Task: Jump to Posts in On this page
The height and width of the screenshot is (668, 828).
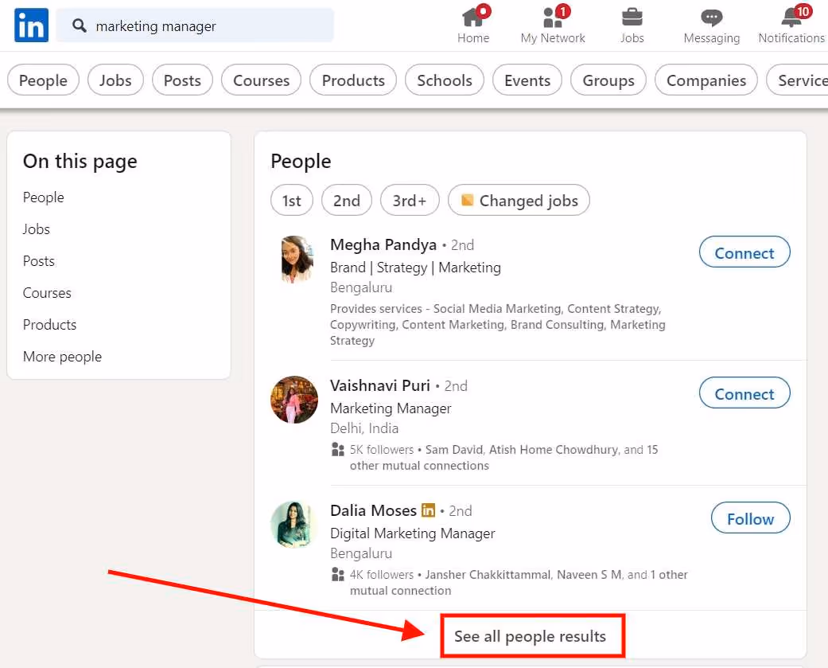Action: pos(38,260)
